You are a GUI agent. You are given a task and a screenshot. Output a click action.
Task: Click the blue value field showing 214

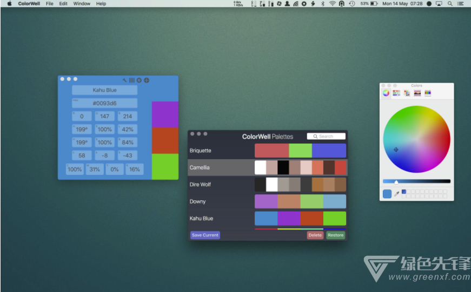pyautogui.click(x=128, y=117)
